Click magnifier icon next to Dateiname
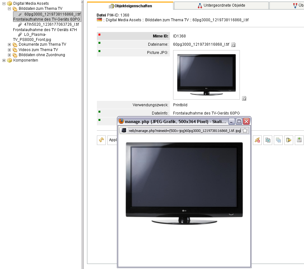Screen dimensions: 304x269 pos(233,45)
